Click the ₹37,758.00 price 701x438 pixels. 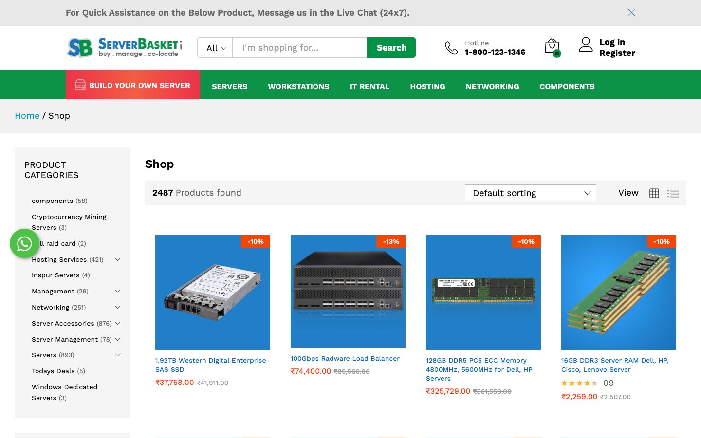click(175, 383)
